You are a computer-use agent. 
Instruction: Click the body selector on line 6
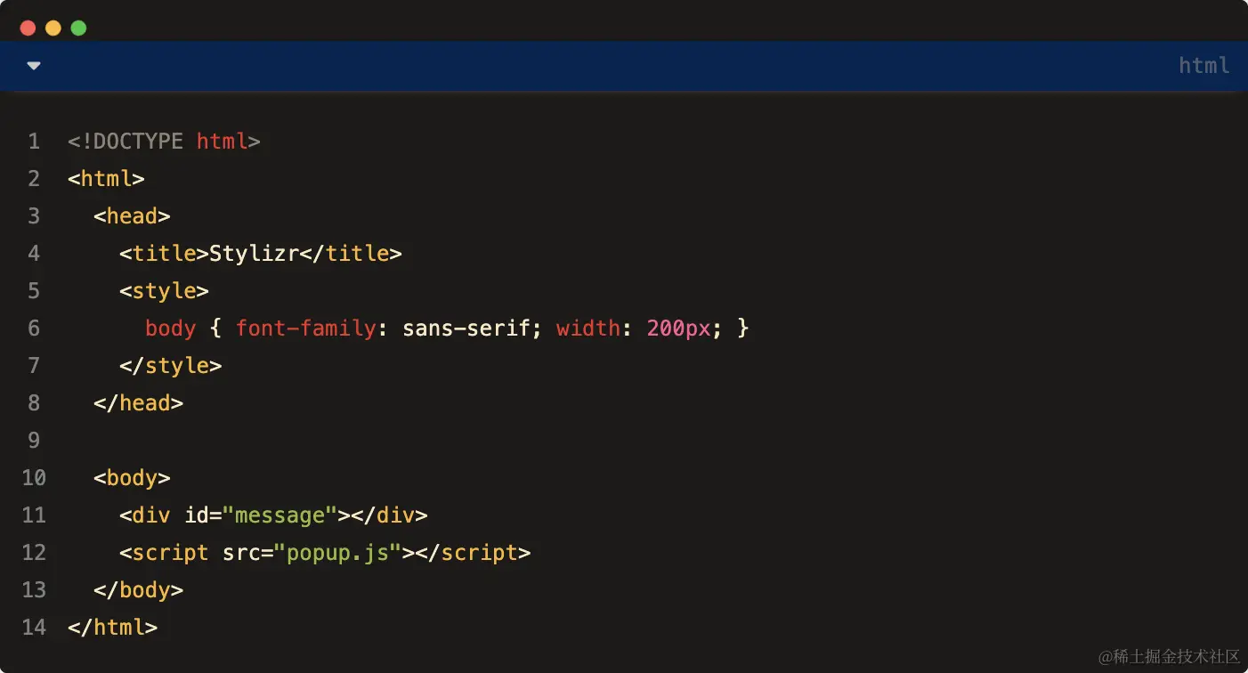coord(170,328)
